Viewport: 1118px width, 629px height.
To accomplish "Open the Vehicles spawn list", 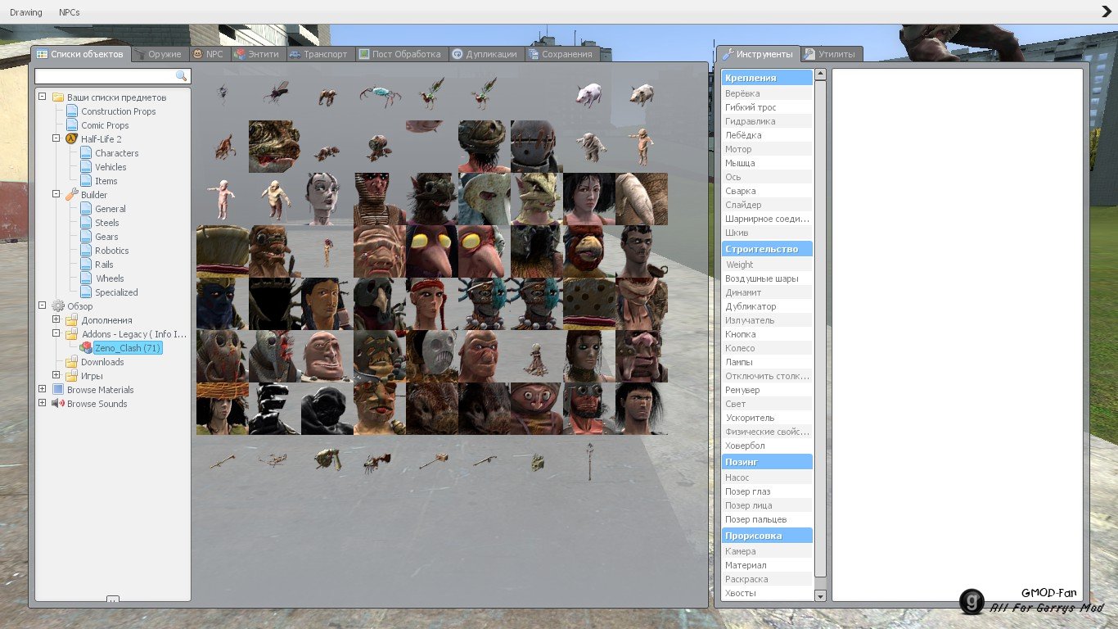I will point(110,167).
